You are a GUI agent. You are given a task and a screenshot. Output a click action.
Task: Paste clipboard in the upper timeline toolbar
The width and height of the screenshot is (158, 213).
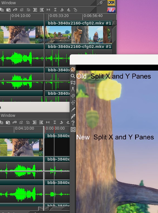(x=8, y=10)
